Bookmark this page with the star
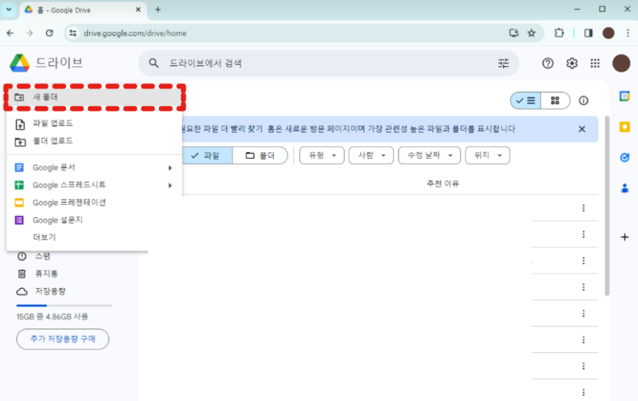 pyautogui.click(x=531, y=33)
